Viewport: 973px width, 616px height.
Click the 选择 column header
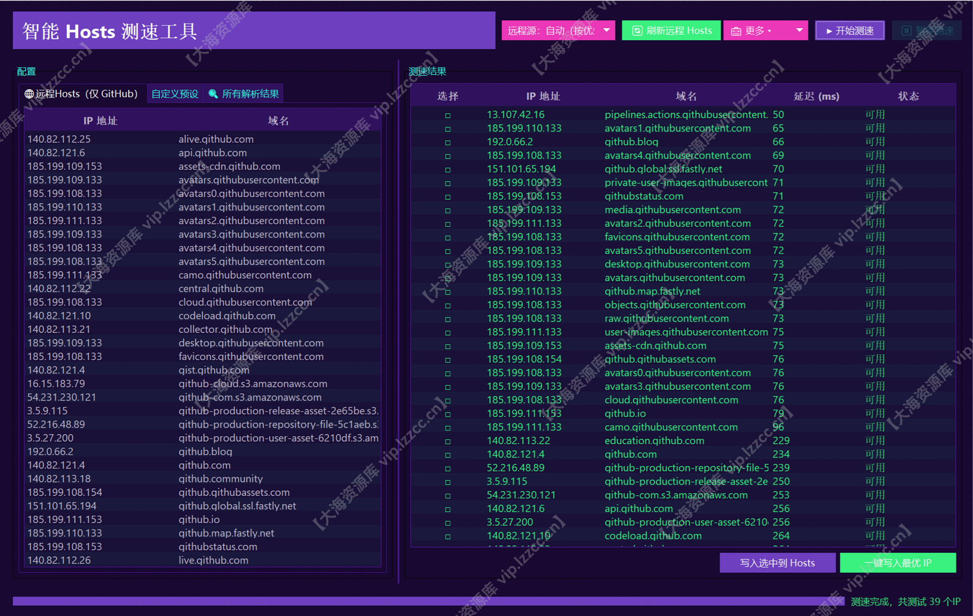click(448, 96)
